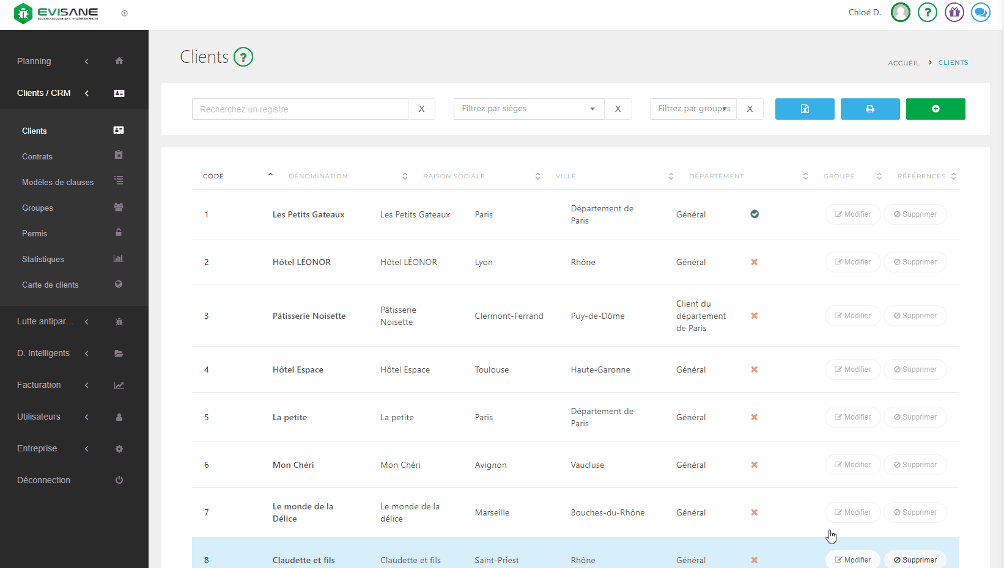
Task: Click the blue export file icon button
Action: click(x=804, y=109)
